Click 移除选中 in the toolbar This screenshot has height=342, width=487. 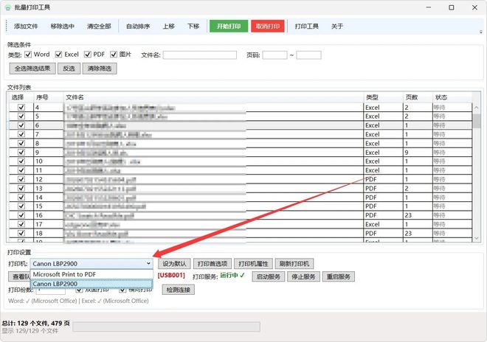point(63,27)
